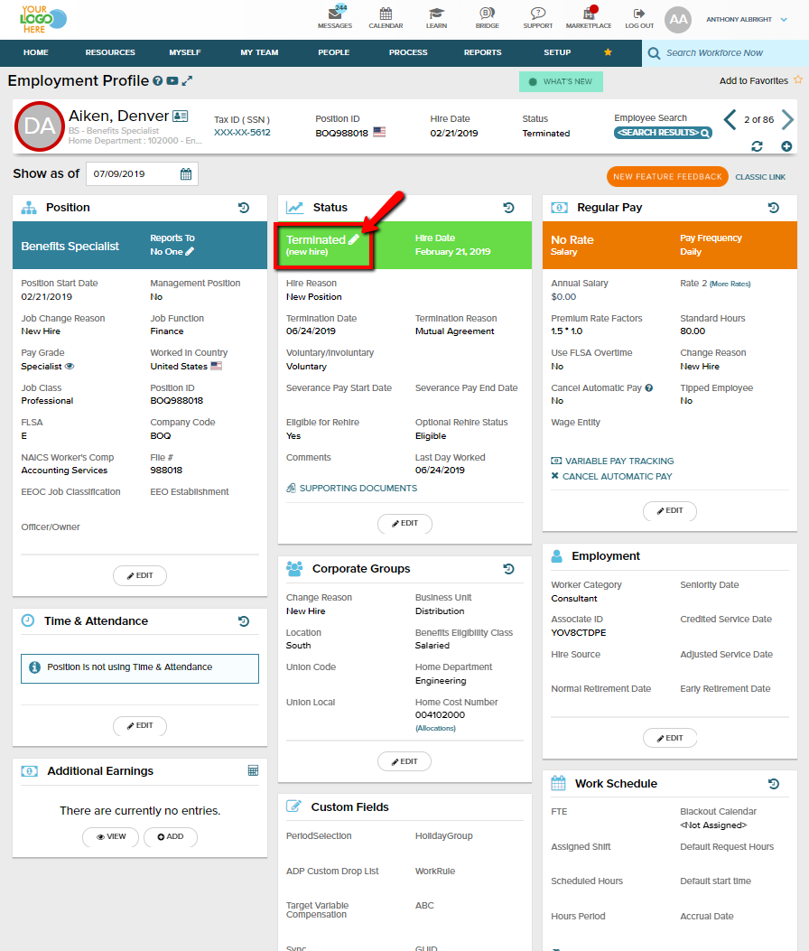Viewport: 809px width, 951px height.
Task: Click the refresh icon below employee search
Action: [x=758, y=146]
